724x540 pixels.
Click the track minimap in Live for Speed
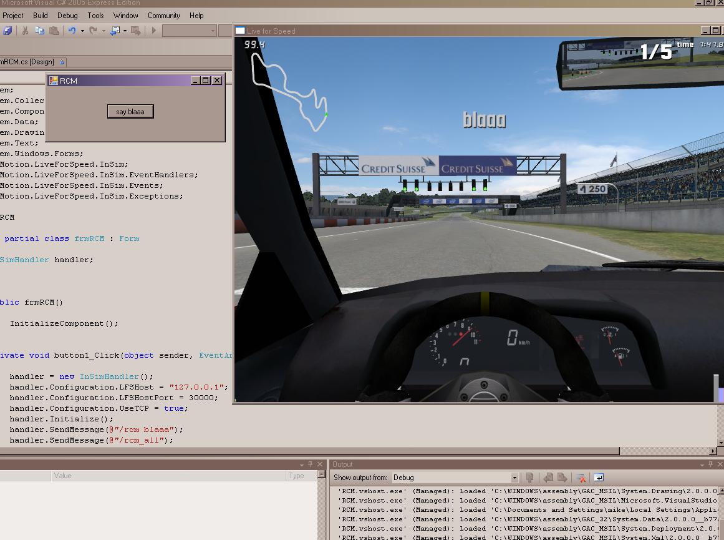tap(289, 92)
